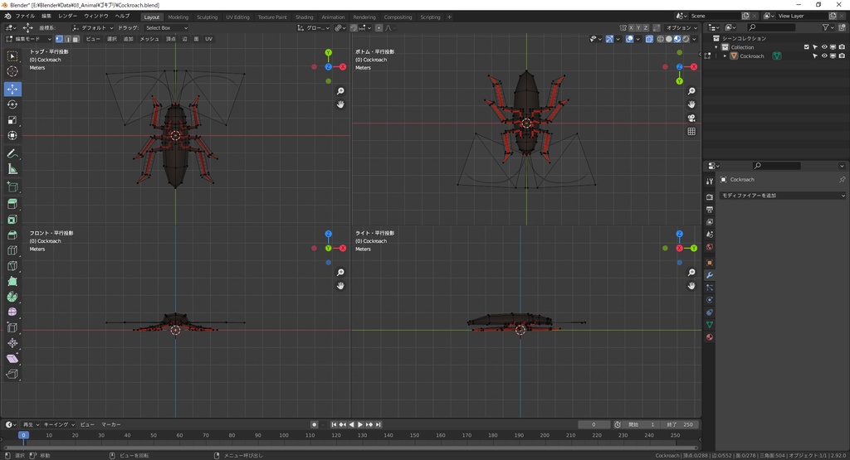Open the メッシュ menu in viewport header

coord(149,39)
